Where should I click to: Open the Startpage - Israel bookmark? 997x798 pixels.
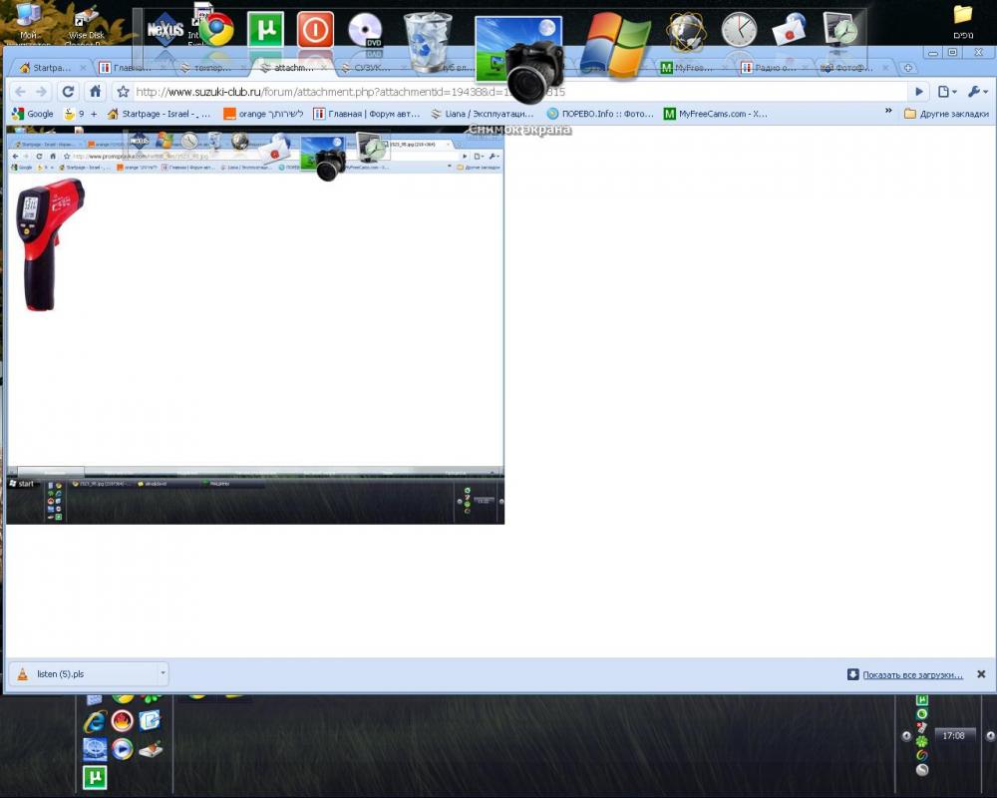(159, 114)
